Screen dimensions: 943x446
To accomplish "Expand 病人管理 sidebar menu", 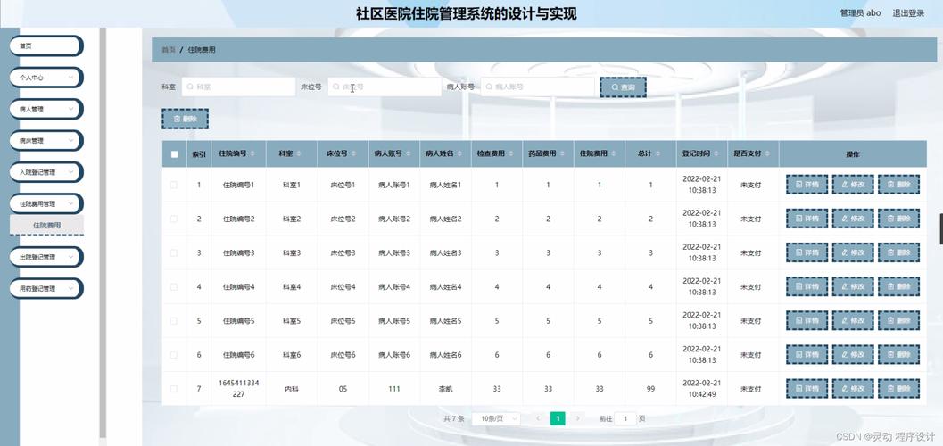I will click(46, 109).
